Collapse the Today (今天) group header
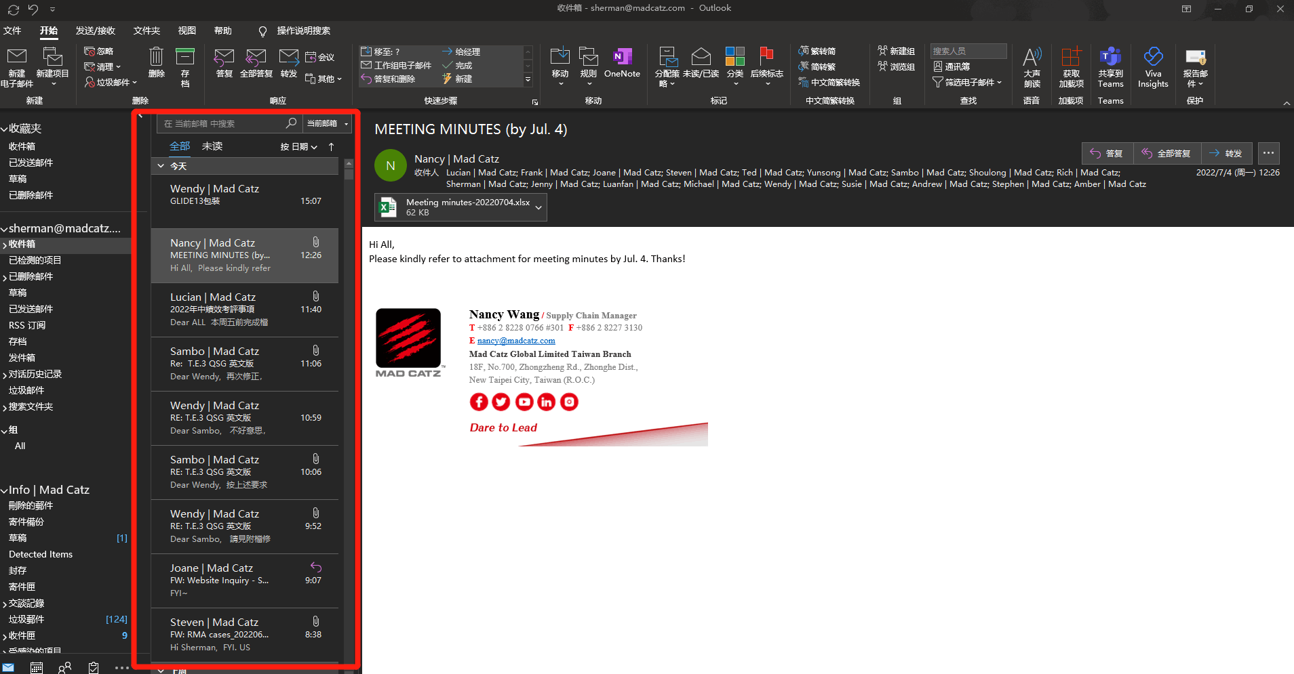This screenshot has width=1294, height=674. (161, 166)
